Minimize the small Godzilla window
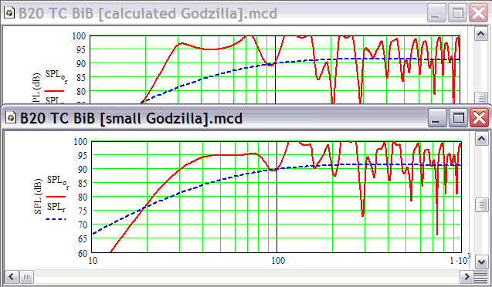 tap(437, 118)
